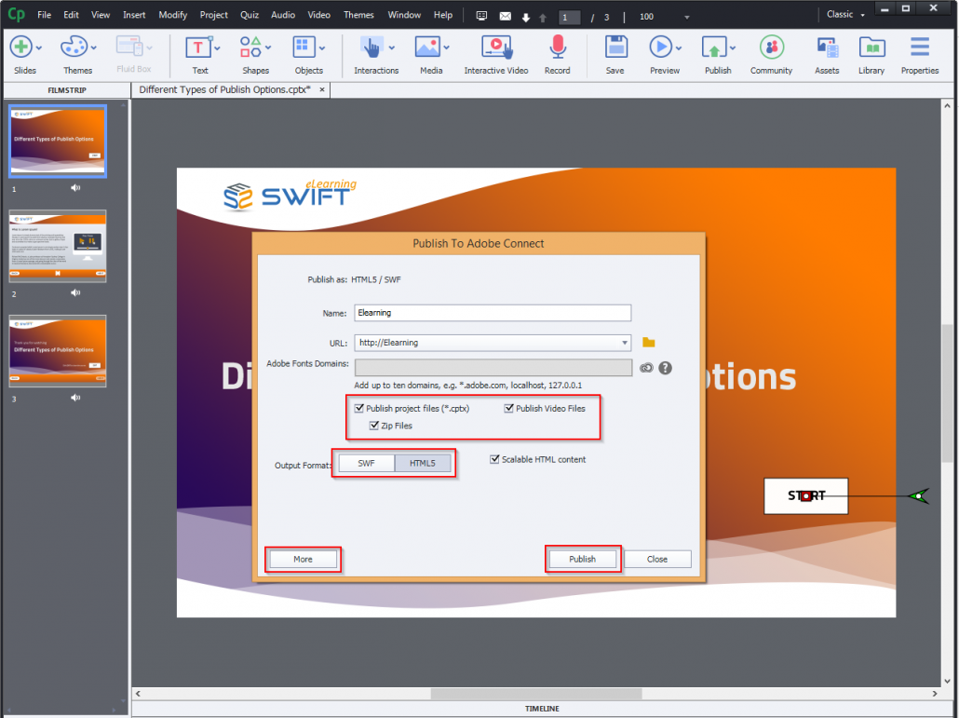Open the Quiz menu
Viewport: 959px width, 718px height.
[250, 15]
